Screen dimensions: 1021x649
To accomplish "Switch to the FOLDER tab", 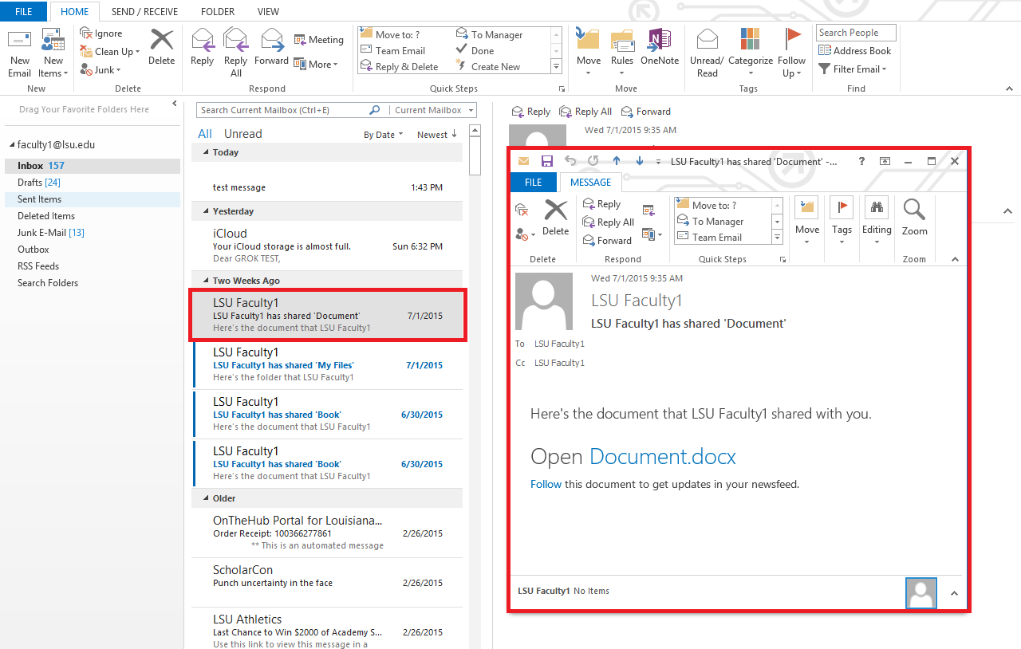I will coord(218,12).
